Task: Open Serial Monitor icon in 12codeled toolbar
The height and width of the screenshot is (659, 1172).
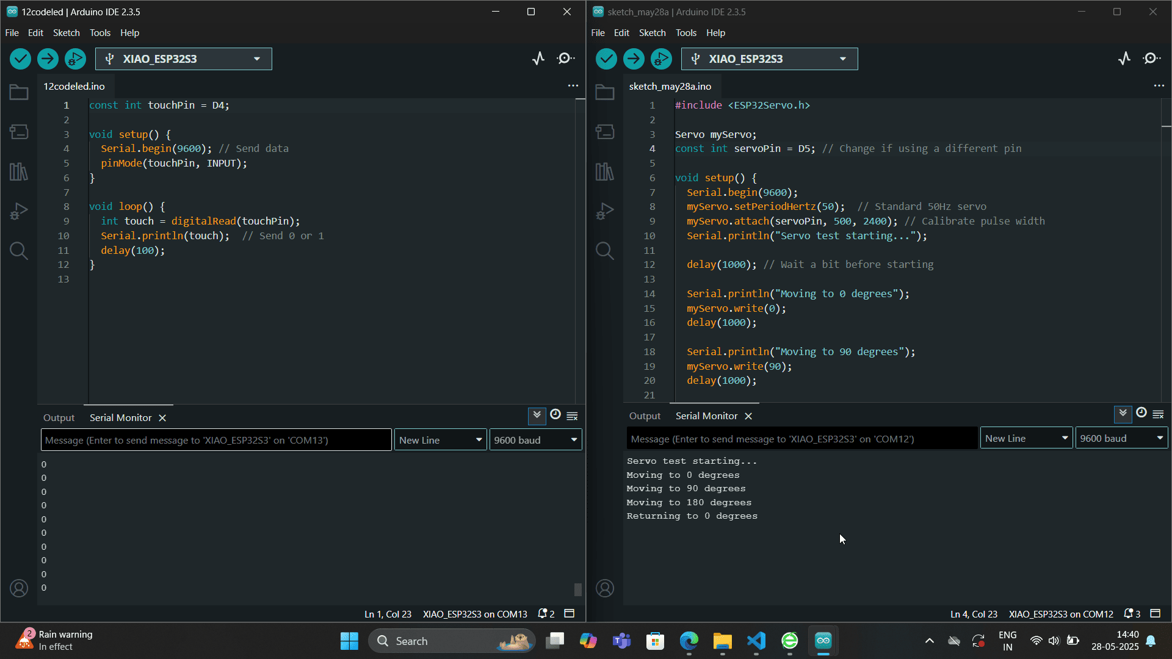Action: 566,59
